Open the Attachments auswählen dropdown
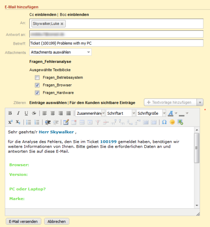 61,52
